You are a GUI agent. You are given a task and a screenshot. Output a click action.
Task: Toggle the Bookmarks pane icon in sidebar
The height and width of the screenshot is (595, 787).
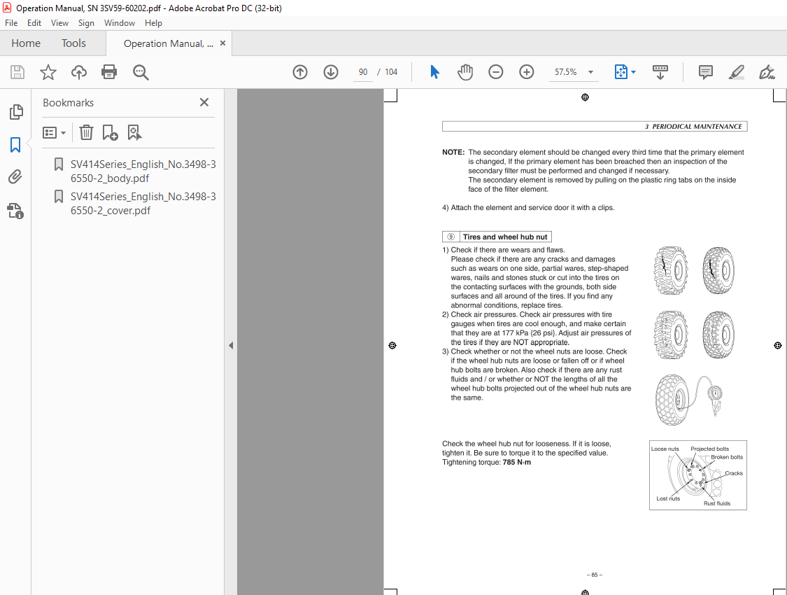tap(15, 145)
